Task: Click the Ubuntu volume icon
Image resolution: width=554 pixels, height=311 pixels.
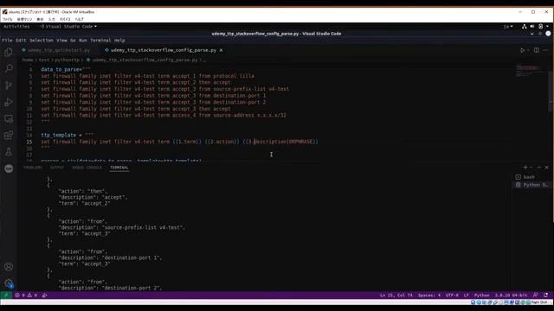Action: [532, 27]
